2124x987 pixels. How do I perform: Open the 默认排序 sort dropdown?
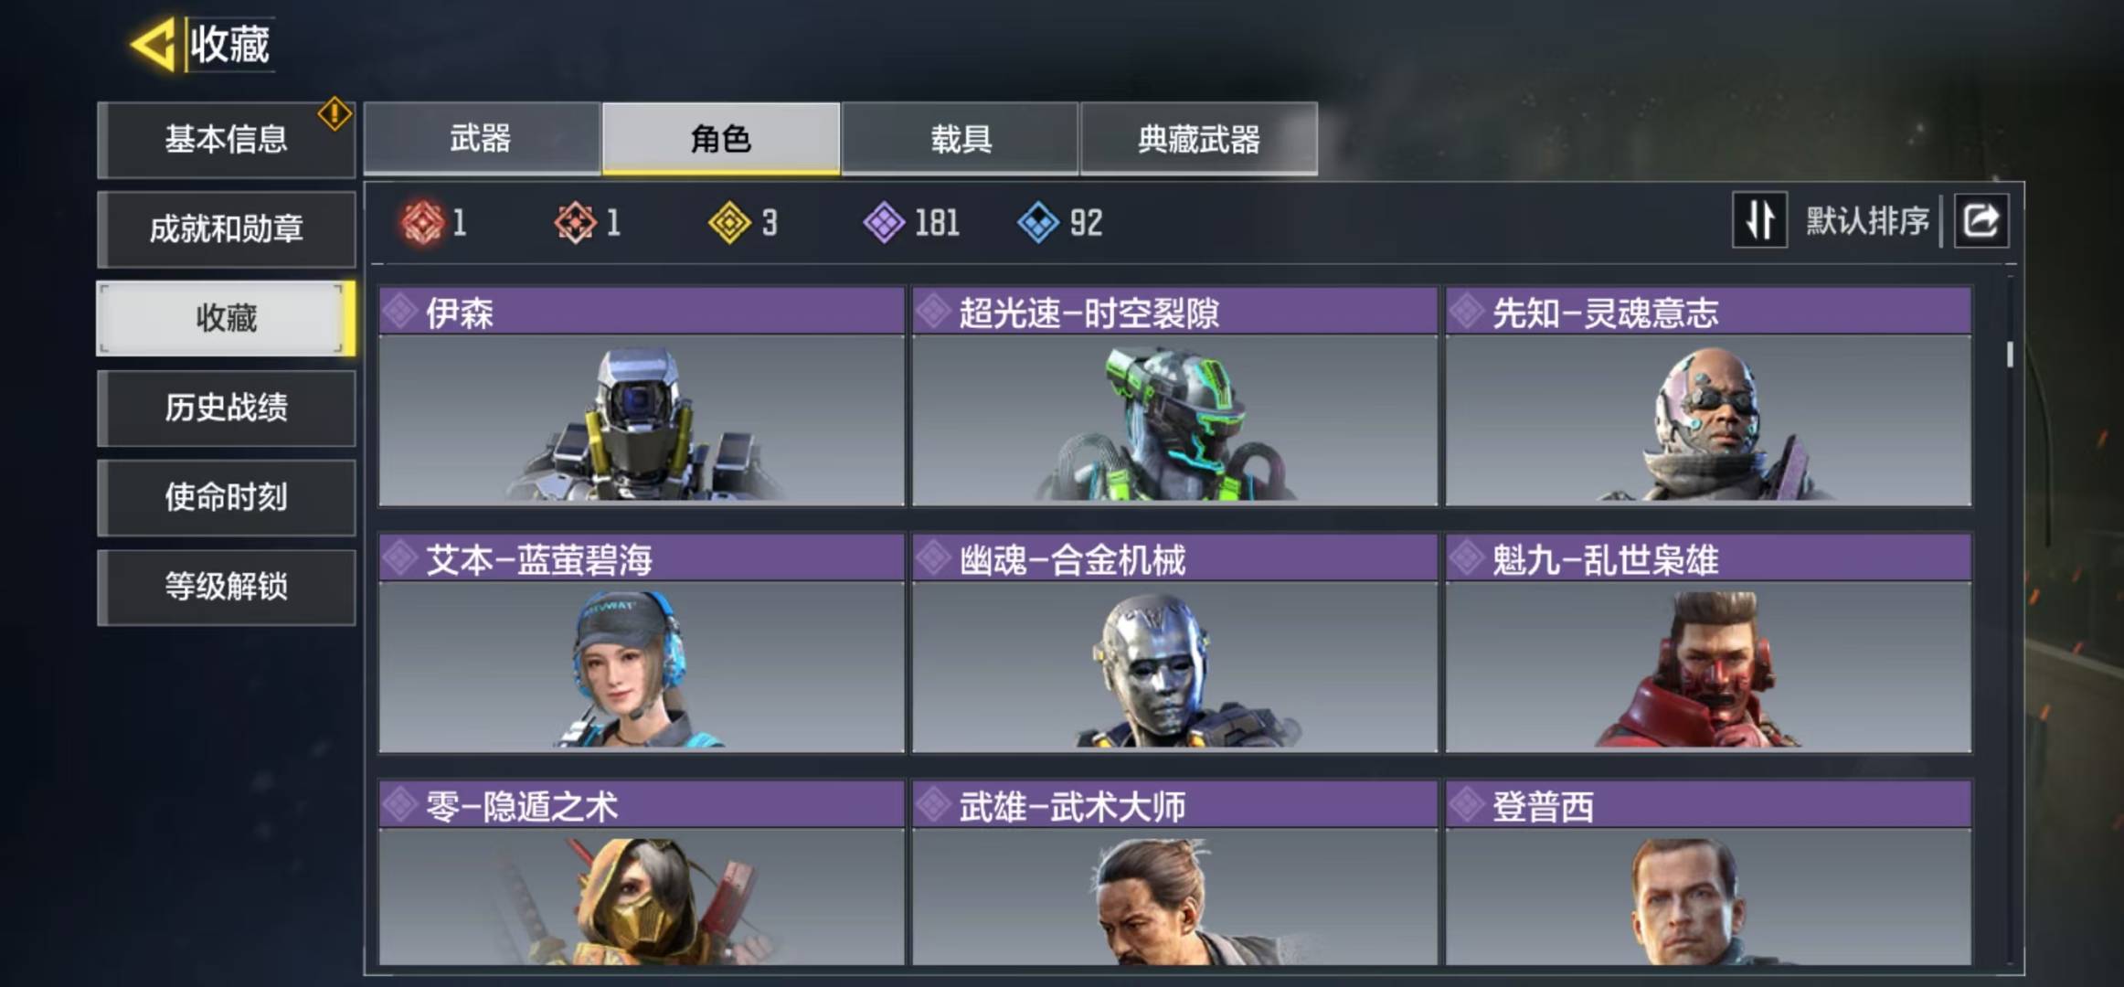point(1867,220)
